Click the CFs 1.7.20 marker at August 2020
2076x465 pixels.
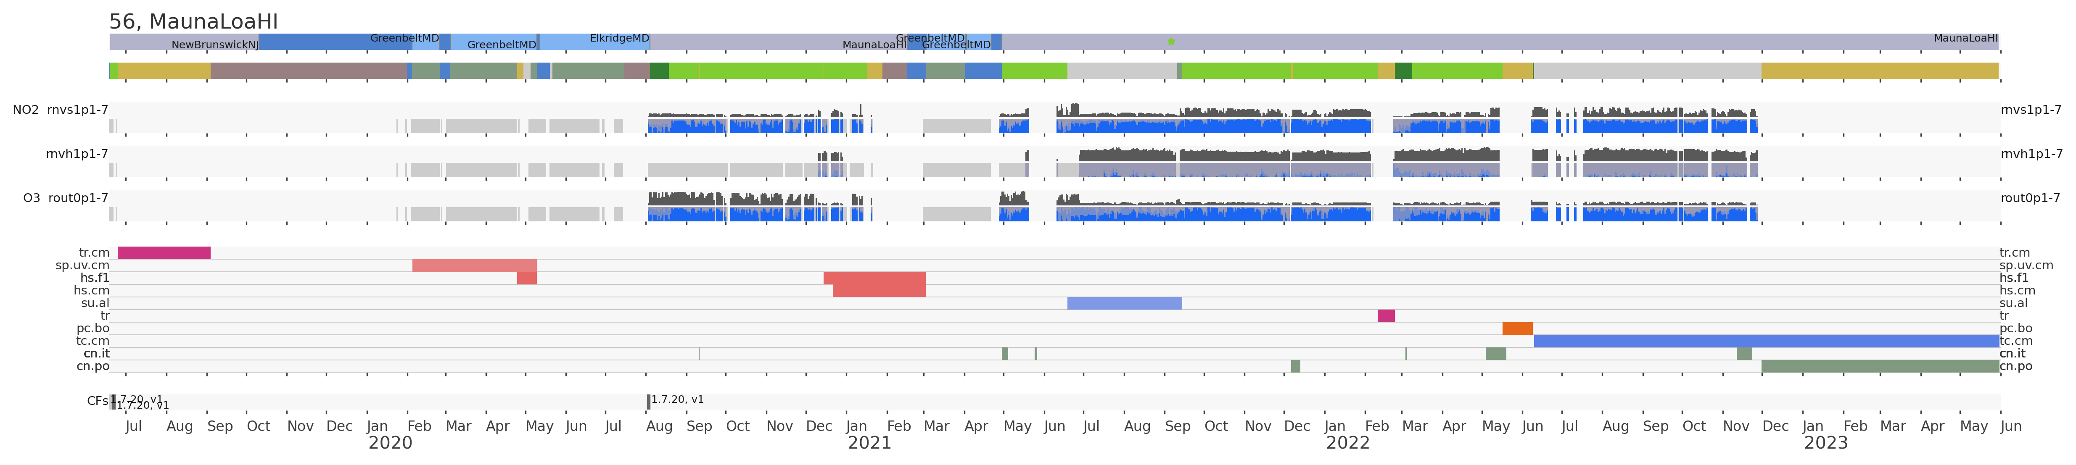coord(649,401)
